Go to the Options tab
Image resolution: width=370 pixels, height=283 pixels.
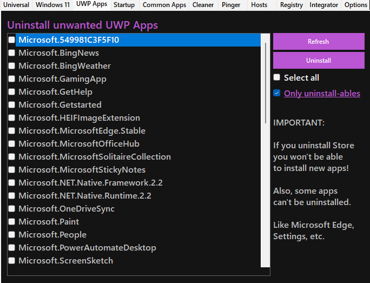[355, 5]
